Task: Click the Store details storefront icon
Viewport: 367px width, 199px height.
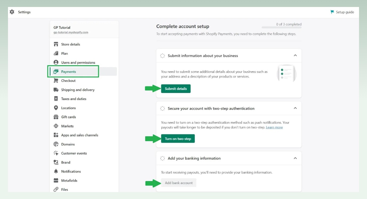Action: 56,44
